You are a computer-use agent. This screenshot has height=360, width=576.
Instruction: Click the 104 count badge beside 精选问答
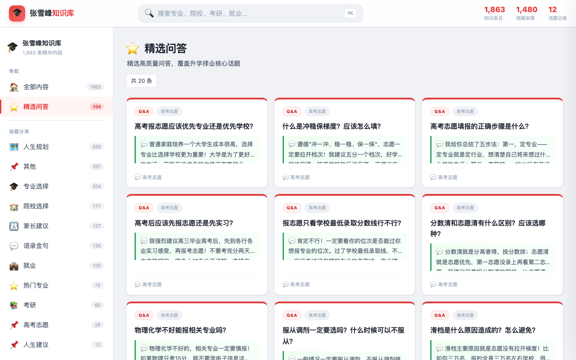[97, 107]
